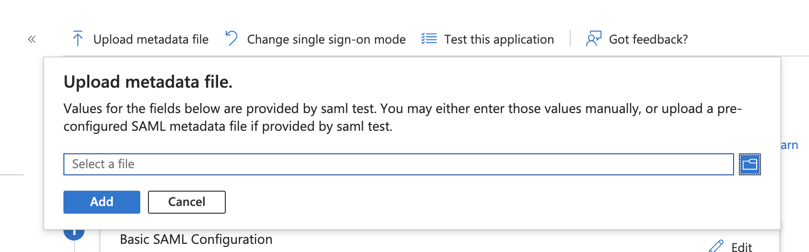Click the checklist icon for testing
809x252 pixels.
coord(429,39)
